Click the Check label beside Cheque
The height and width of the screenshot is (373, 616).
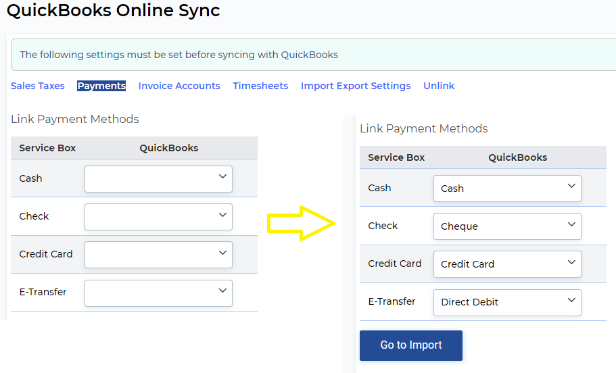383,226
